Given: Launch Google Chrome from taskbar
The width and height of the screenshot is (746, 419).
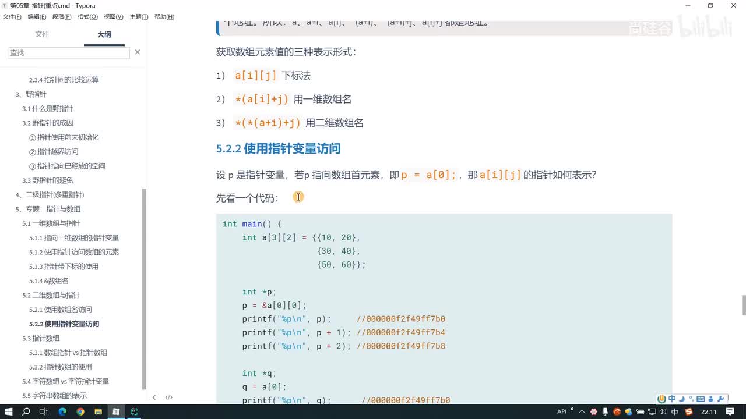Looking at the screenshot, I should [x=80, y=411].
